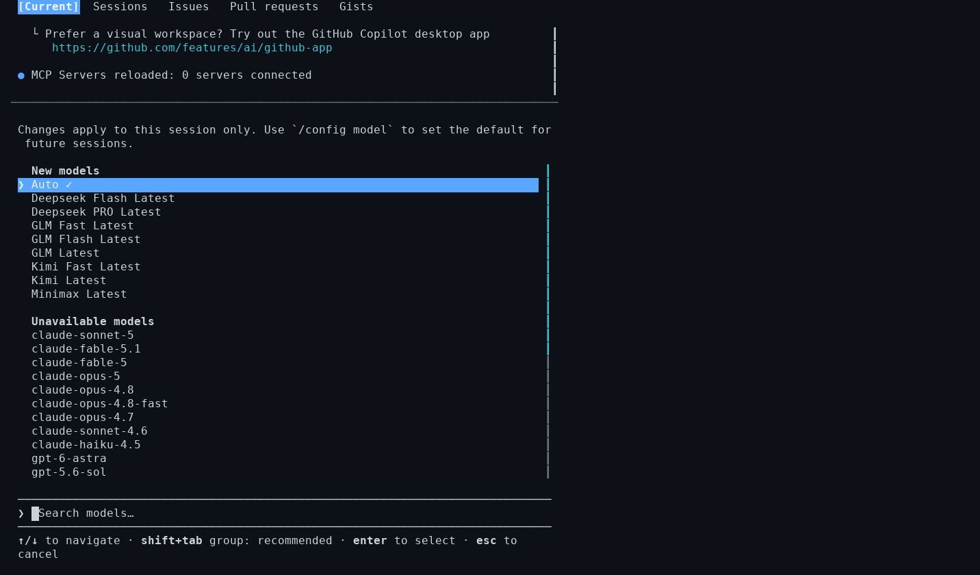Select the claude-opus-4.8-fast row

(x=100, y=404)
